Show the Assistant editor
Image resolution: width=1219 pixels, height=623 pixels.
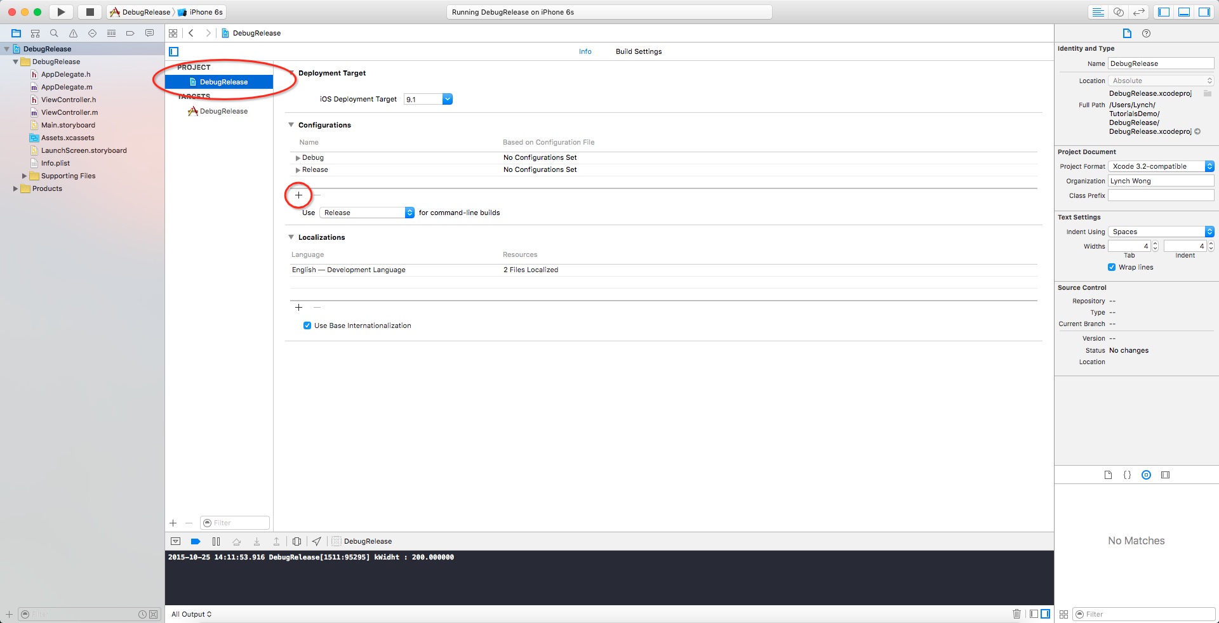1119,12
